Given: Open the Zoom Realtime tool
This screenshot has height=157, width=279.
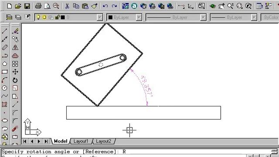Looking at the screenshot, I should (x=230, y=6).
